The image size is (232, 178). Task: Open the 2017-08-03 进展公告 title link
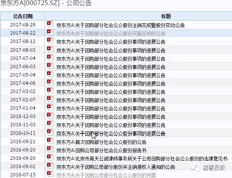(111, 51)
